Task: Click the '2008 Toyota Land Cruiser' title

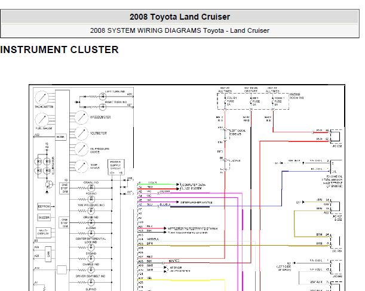Action: (180, 17)
